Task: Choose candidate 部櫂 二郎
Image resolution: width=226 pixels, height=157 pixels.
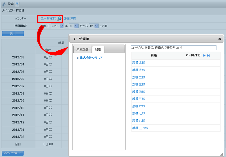Action: pyautogui.click(x=138, y=77)
